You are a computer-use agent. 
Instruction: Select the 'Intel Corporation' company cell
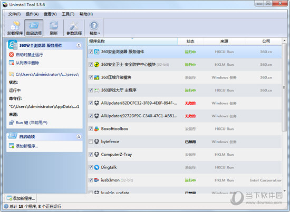click(x=266, y=180)
